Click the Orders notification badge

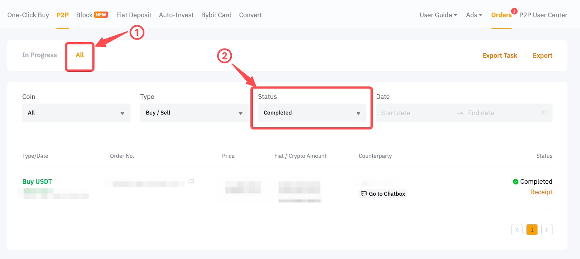point(514,11)
